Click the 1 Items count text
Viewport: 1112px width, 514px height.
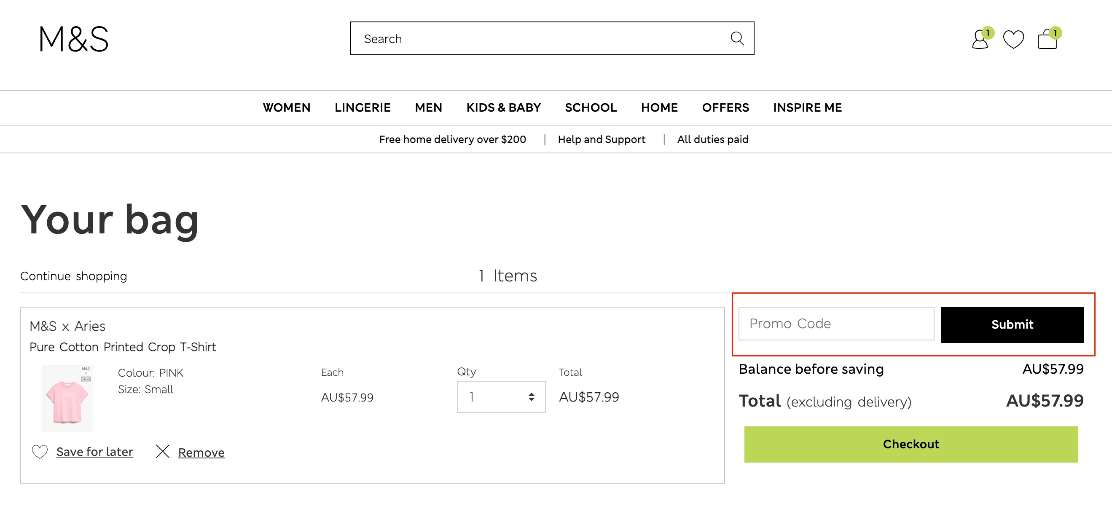pyautogui.click(x=508, y=276)
